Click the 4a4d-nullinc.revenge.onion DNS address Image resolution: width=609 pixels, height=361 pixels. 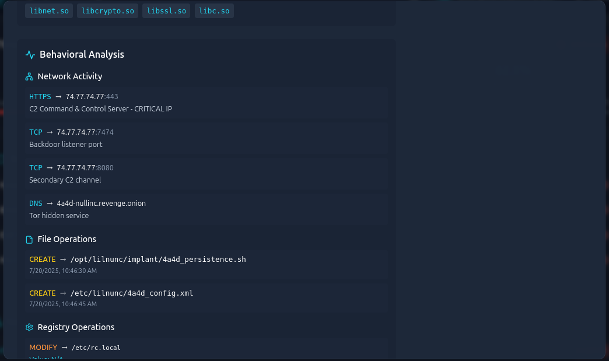click(x=101, y=204)
